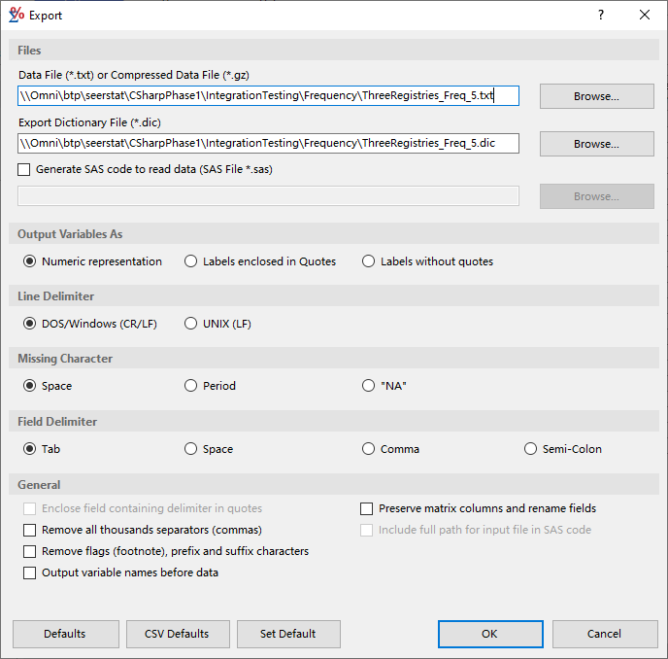
Task: Click the CSV Defaults button
Action: pyautogui.click(x=178, y=634)
